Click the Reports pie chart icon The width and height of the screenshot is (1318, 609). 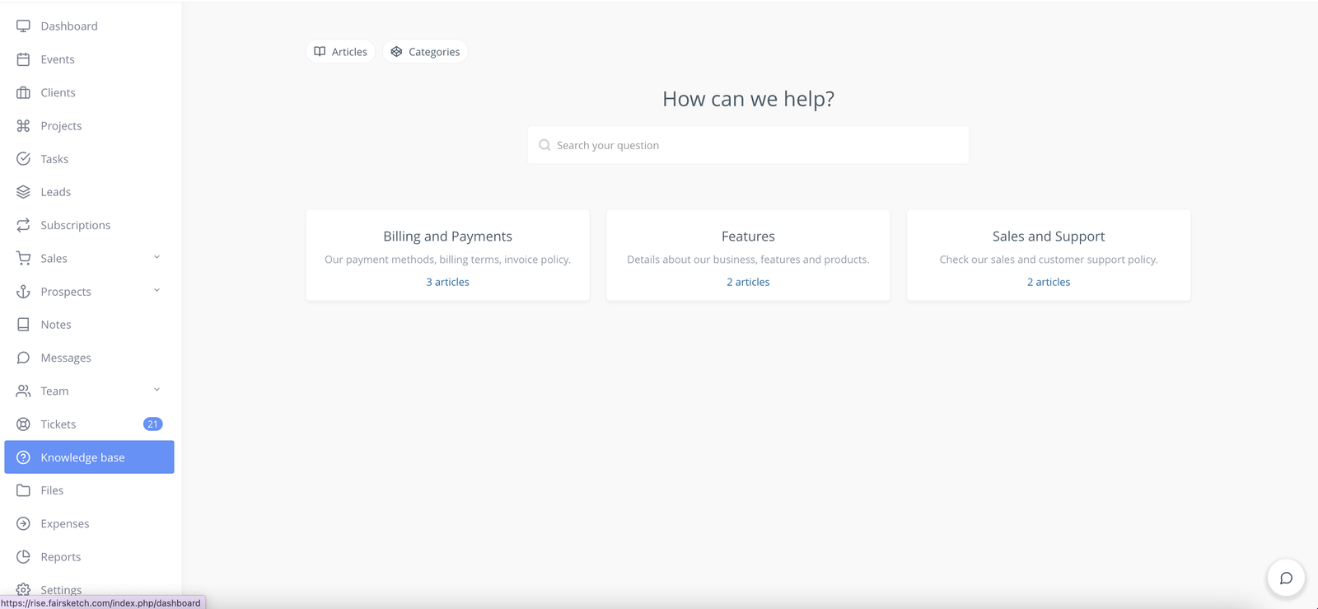(x=23, y=557)
